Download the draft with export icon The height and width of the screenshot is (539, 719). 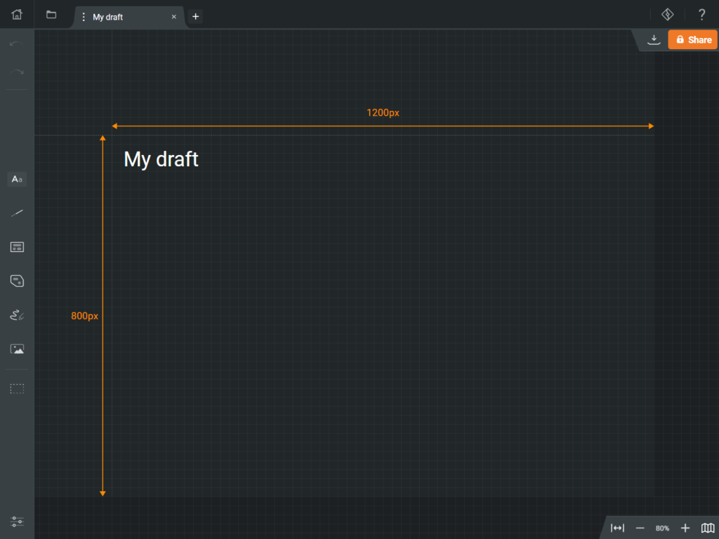(654, 40)
